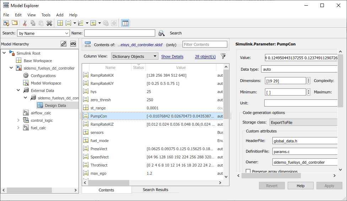Select the RampRateKiZ row in contents list
The width and height of the screenshot is (347, 201).
tap(102, 124)
